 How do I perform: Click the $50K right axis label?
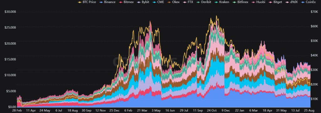pyautogui.click(x=314, y=41)
